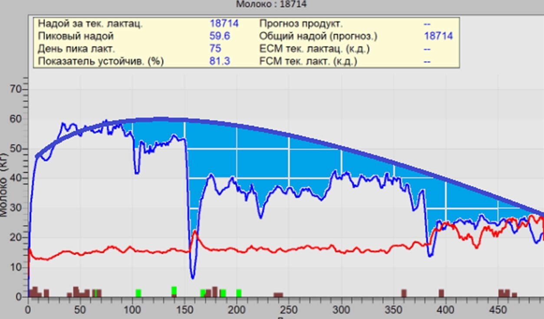Click the Y-axis tick value 40
Screen dimensions: 544x319
click(15, 178)
